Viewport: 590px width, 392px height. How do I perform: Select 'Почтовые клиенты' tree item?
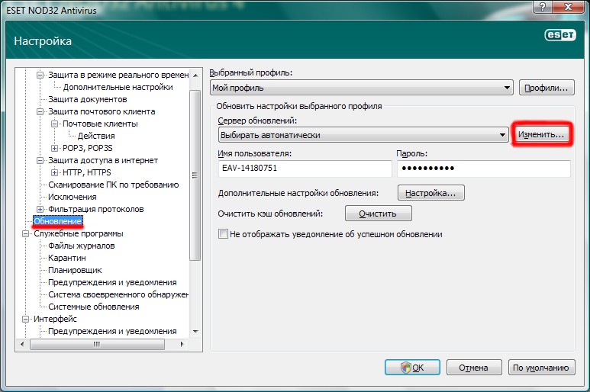[x=100, y=124]
